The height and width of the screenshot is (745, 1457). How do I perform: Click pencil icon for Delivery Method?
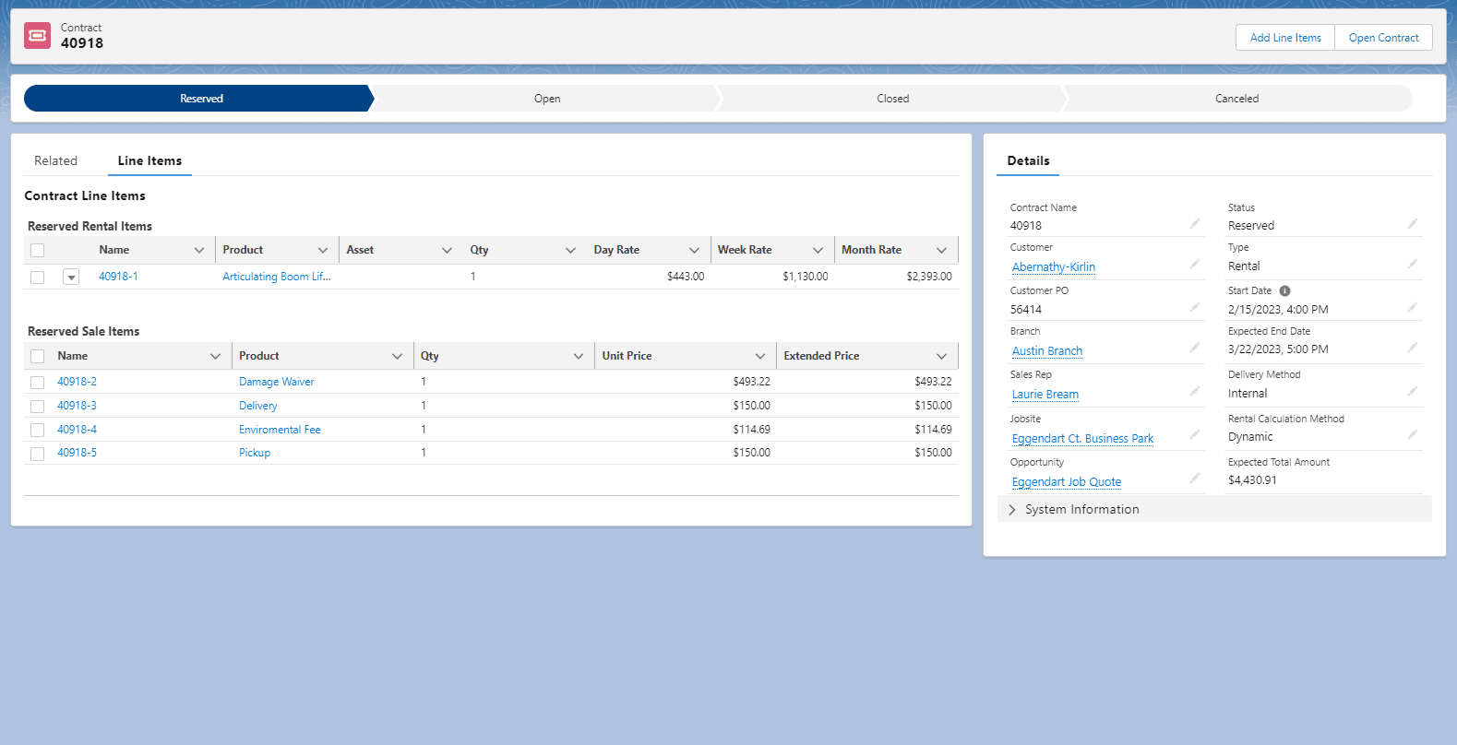[1412, 392]
